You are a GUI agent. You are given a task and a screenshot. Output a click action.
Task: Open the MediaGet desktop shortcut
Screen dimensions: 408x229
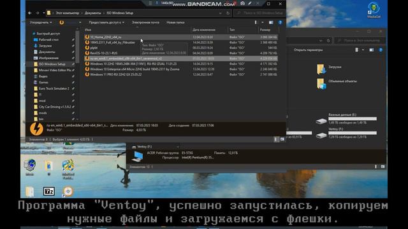[374, 10]
